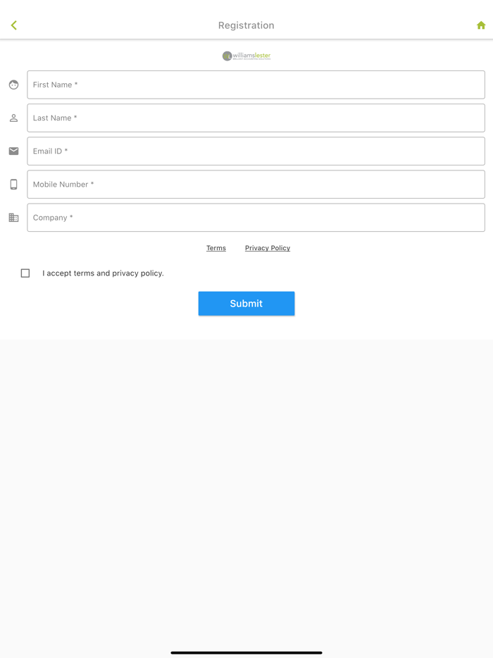Click into the Email ID field

click(256, 151)
